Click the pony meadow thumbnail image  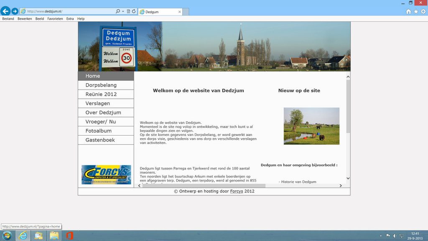311,126
